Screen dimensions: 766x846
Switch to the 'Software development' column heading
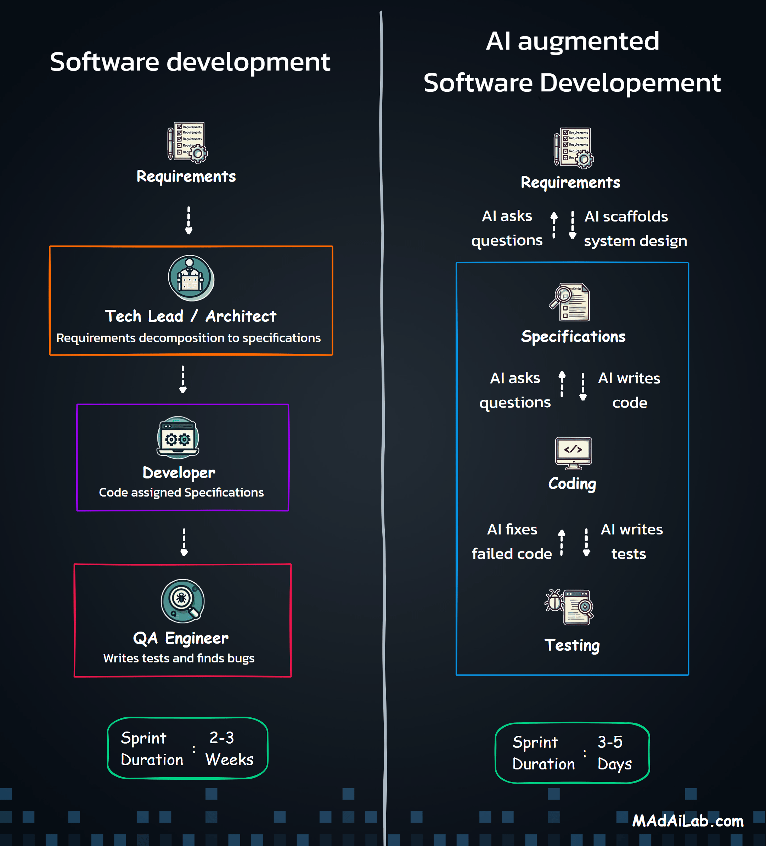(x=191, y=61)
